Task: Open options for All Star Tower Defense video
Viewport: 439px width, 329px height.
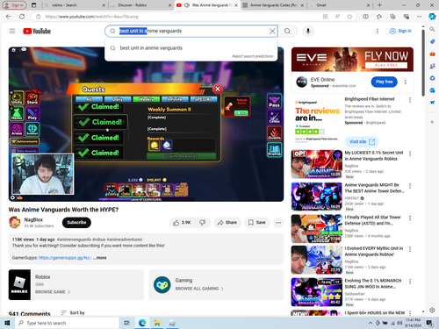Action: [x=410, y=218]
